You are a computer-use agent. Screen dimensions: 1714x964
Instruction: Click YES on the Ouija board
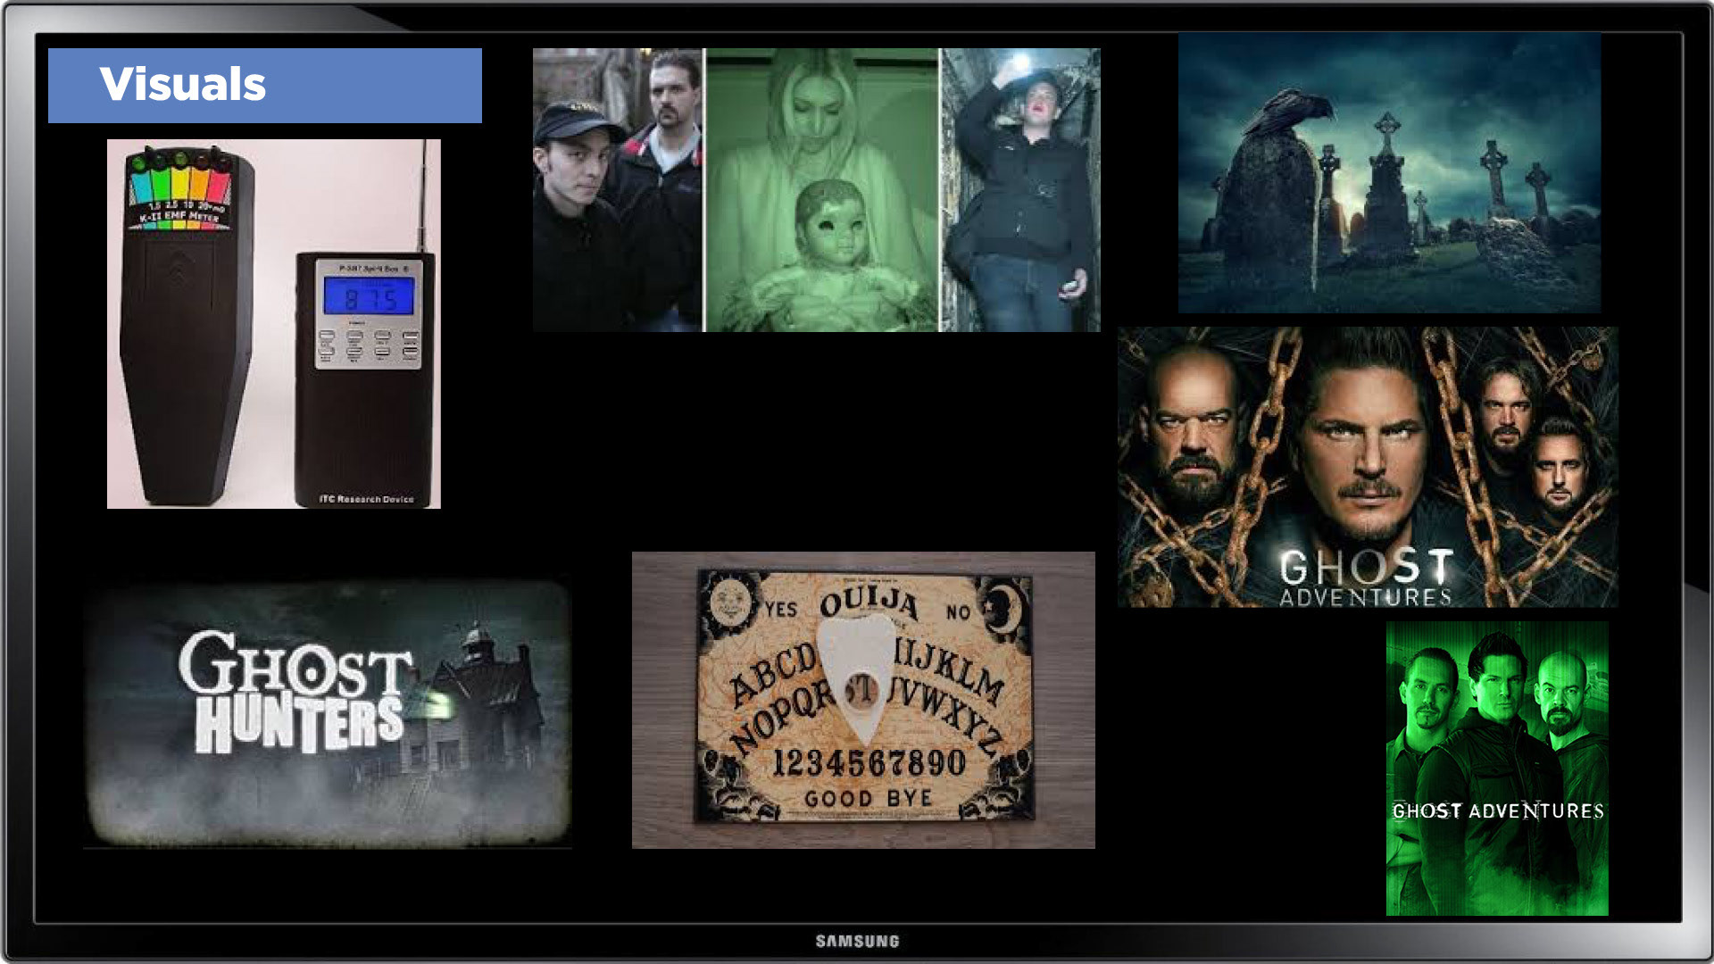point(781,610)
